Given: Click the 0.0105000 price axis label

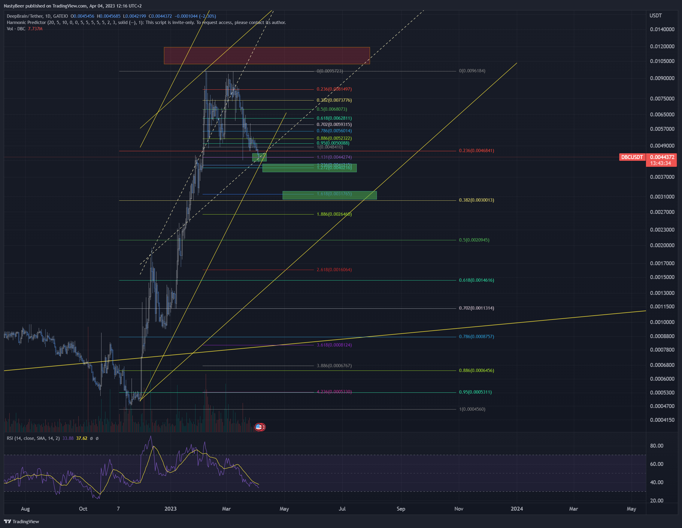Looking at the screenshot, I should [x=662, y=61].
